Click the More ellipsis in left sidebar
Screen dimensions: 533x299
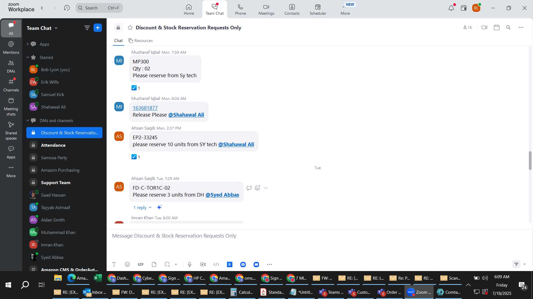[11, 171]
